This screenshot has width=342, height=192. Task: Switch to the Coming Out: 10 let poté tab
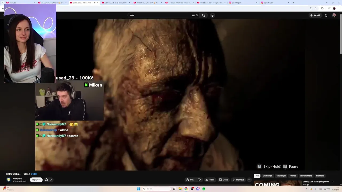[x=115, y=3]
